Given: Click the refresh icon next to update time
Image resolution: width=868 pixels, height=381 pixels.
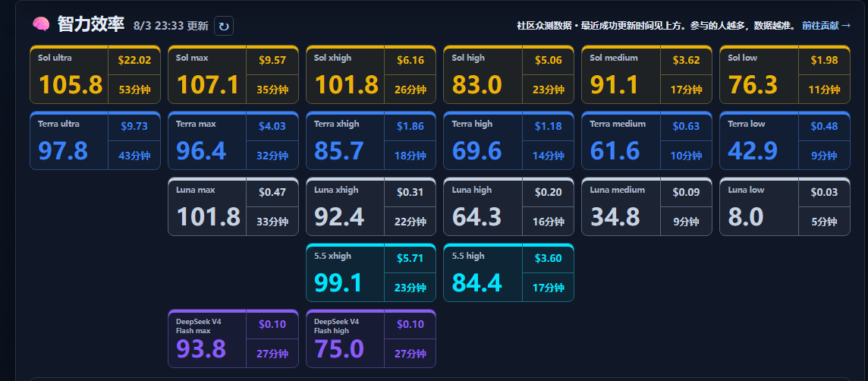Looking at the screenshot, I should pos(224,26).
